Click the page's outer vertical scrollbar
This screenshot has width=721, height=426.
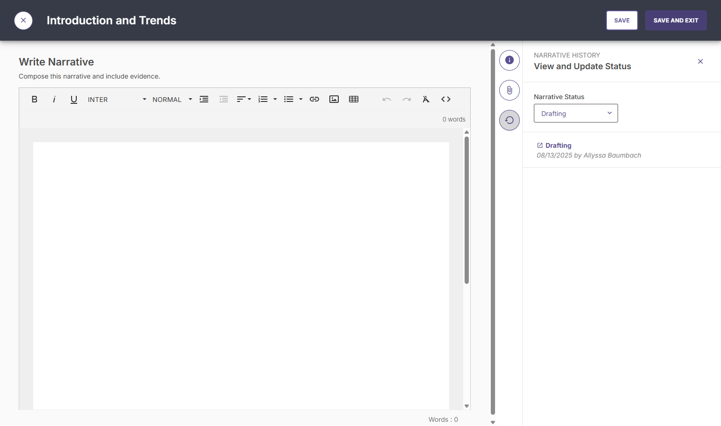click(x=493, y=232)
